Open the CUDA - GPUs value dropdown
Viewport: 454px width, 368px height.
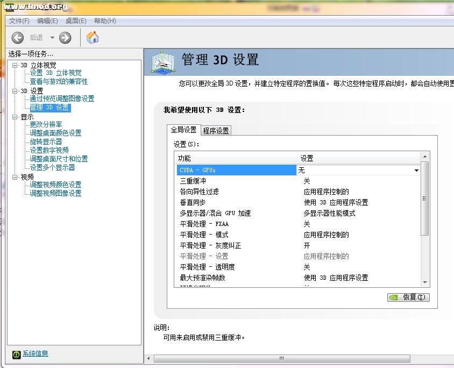click(x=417, y=170)
